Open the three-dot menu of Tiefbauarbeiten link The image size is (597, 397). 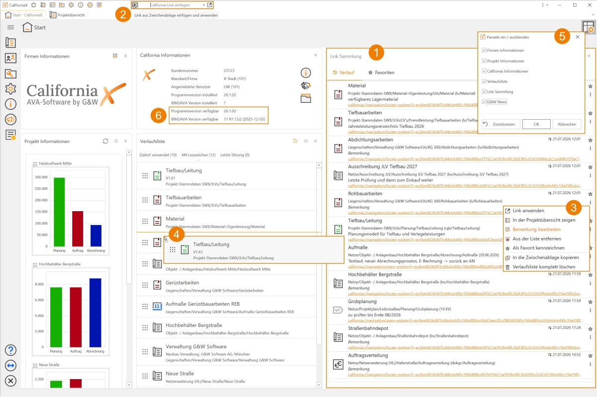coord(590,121)
